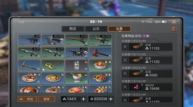193x107 pixels.
Task: Click the purple V bonus slots badge
Action: click(147, 36)
